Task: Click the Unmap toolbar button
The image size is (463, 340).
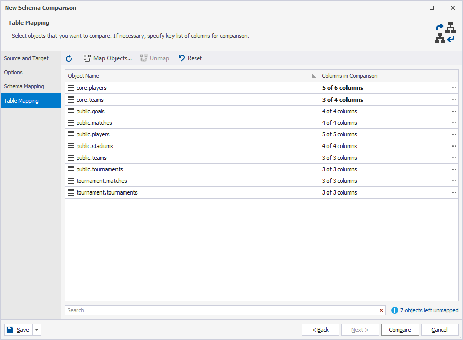Action: tap(155, 58)
